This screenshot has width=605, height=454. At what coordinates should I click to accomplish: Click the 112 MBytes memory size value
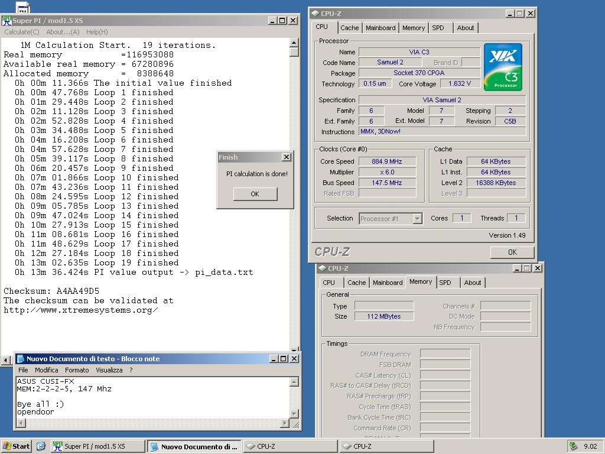[x=384, y=316]
